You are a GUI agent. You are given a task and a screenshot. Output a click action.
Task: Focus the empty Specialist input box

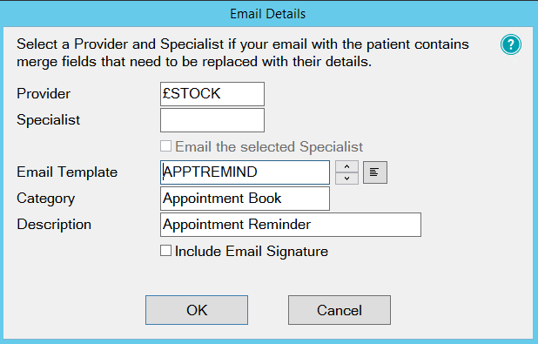(212, 120)
